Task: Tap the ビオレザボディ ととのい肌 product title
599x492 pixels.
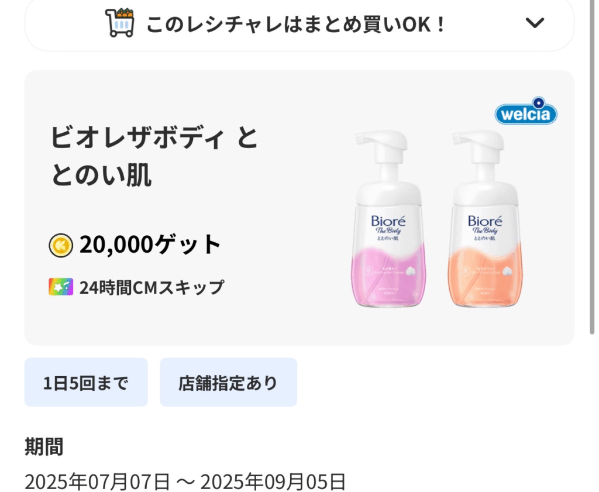Action: point(154,157)
